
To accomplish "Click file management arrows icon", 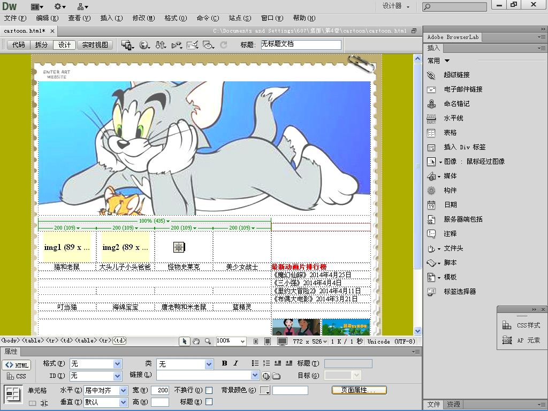I will 161,45.
